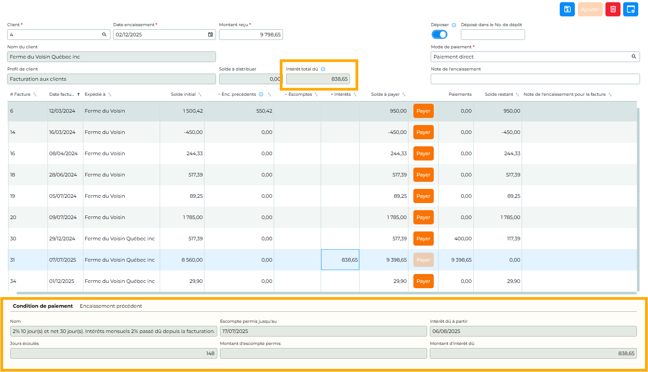
Task: Click the invoice table vertical scrollbar
Action: click(x=638, y=200)
